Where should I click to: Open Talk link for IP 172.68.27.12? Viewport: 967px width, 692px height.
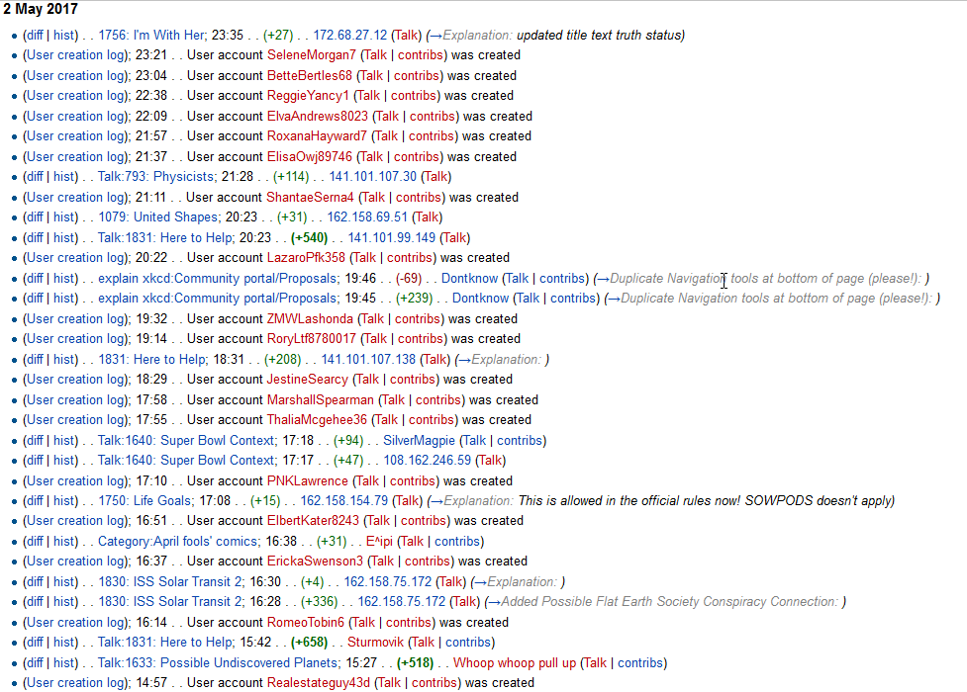pos(404,36)
